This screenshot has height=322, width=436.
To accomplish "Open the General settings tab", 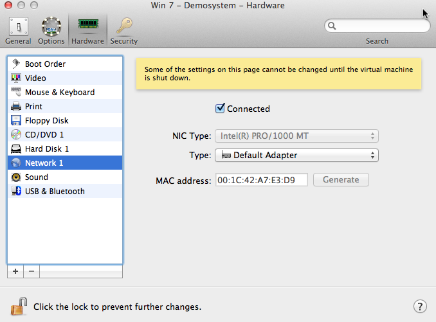I will click(x=18, y=30).
